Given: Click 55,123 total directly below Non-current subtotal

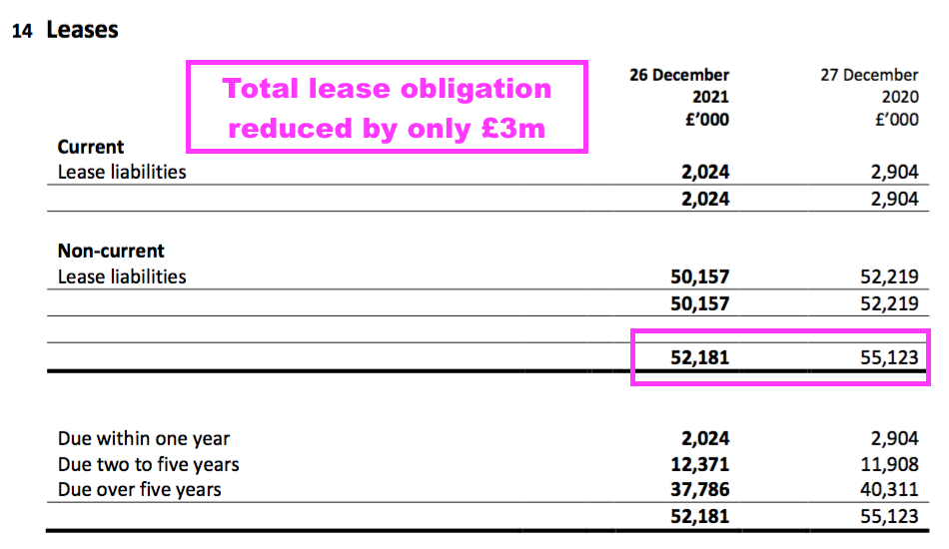Looking at the screenshot, I should (x=890, y=357).
